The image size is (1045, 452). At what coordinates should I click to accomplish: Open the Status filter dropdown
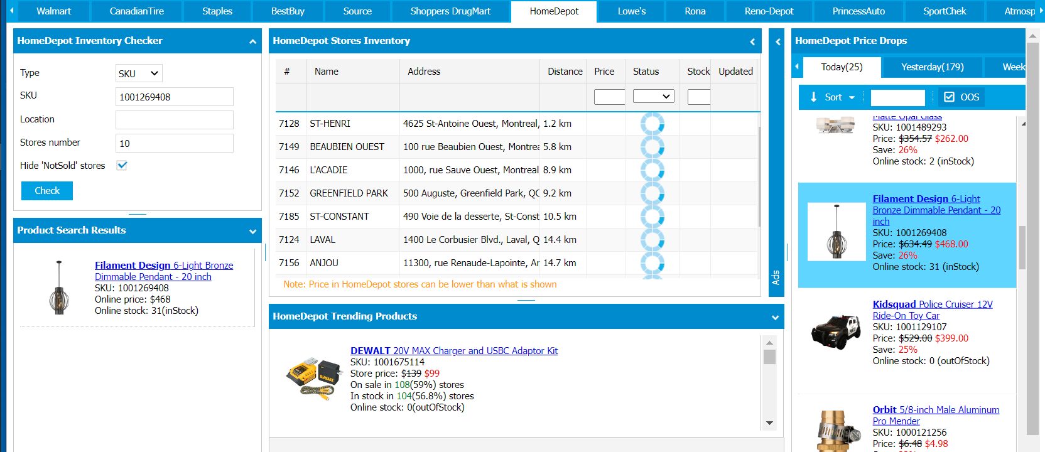coord(654,96)
